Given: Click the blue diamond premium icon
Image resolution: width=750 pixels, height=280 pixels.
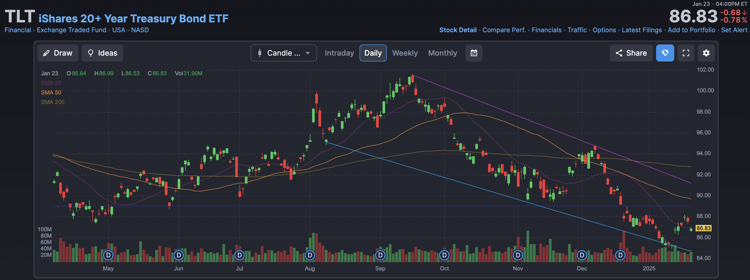Looking at the screenshot, I should coord(665,53).
